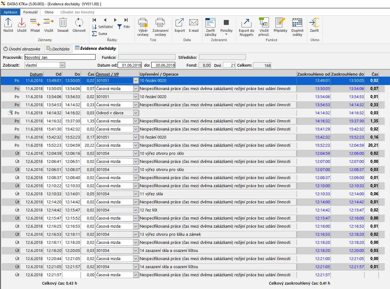Jump to first record navigation arrow
390x289 pixels.
click(95, 20)
